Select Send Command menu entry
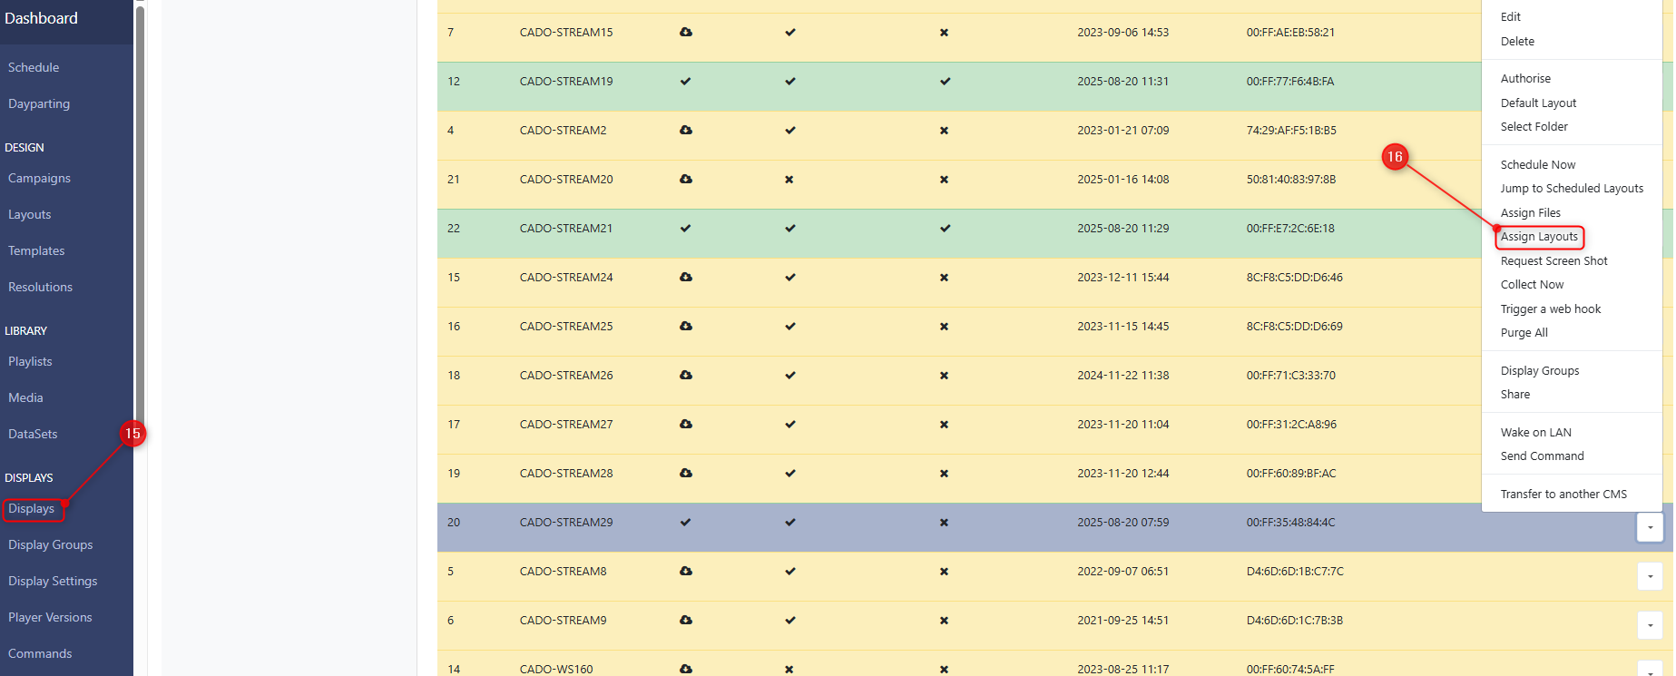Viewport: 1676px width, 676px height. (x=1542, y=456)
